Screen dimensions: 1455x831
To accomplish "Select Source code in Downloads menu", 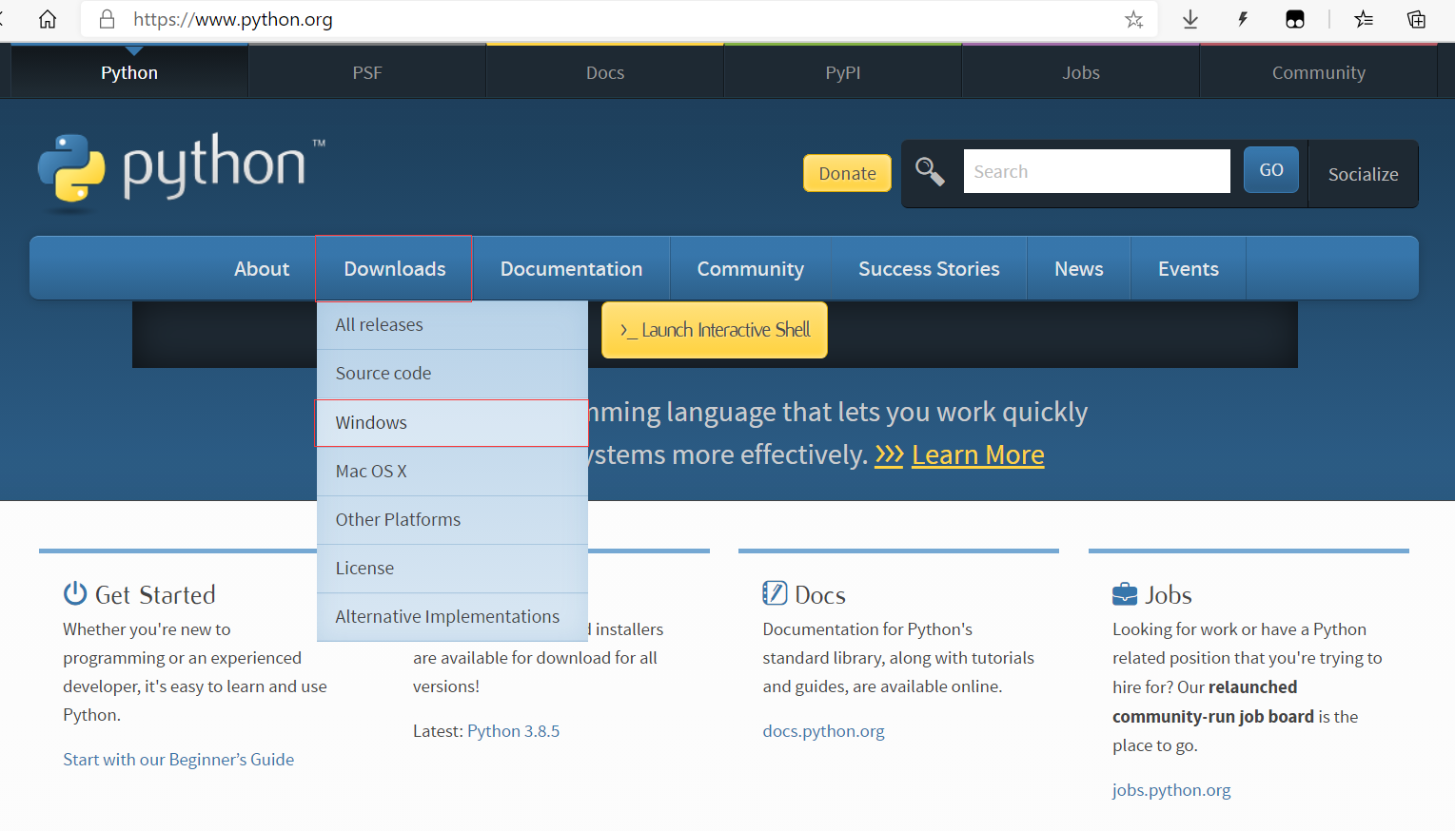I will (452, 374).
